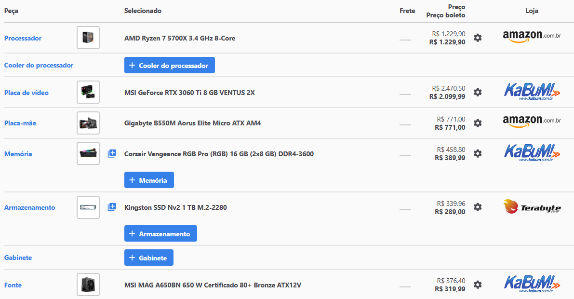Screen dimensions: 574x299
Task: Open the Gabinete category link
Action: [x=18, y=258]
